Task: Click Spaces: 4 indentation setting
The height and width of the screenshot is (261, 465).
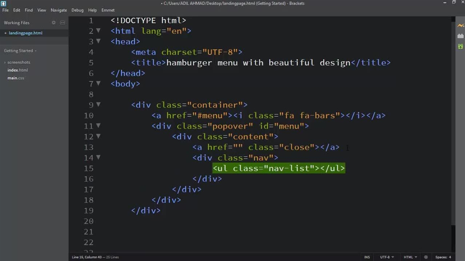Action: pos(443,257)
